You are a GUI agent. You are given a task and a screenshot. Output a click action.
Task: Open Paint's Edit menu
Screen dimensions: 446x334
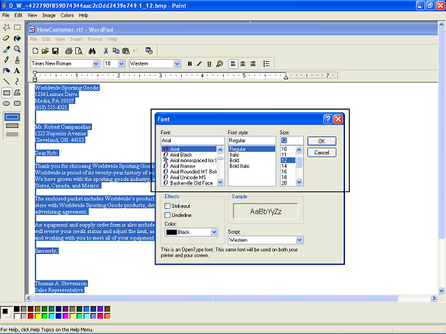[x=18, y=15]
